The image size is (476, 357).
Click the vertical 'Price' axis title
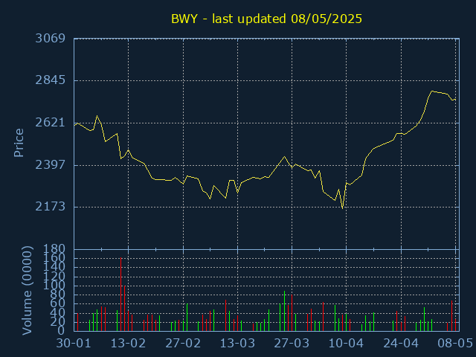[x=19, y=143]
